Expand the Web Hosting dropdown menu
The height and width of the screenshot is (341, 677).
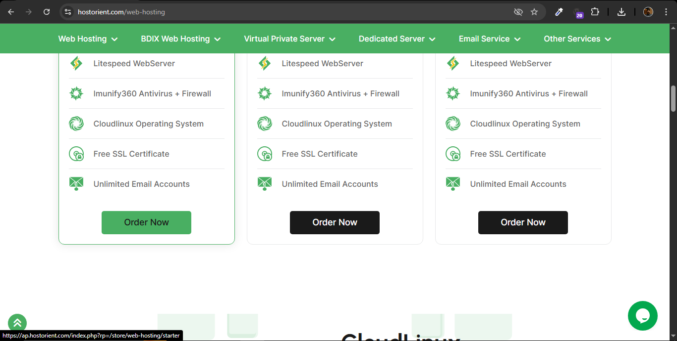[x=88, y=39]
